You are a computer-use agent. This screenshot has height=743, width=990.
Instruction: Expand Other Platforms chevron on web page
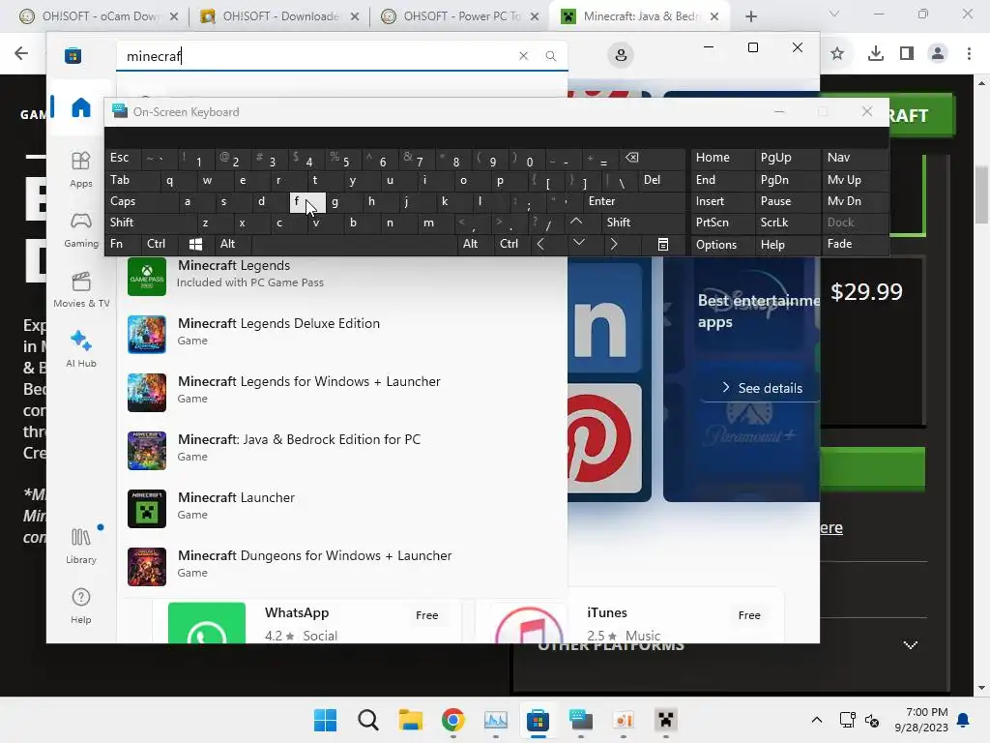910,645
